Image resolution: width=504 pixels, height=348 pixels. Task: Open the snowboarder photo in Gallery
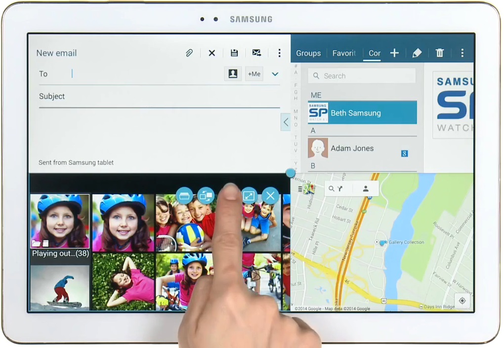point(60,287)
